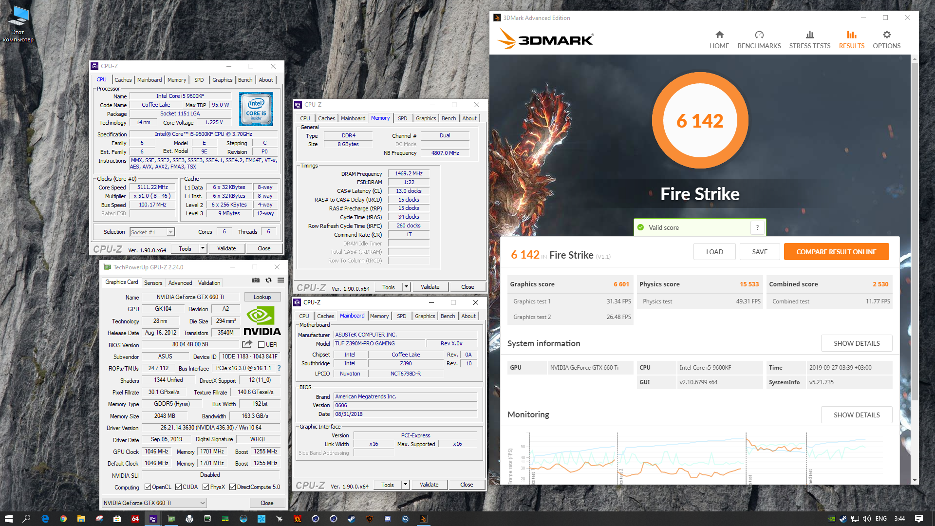Open Microsoft Store from taskbar

[x=117, y=519]
